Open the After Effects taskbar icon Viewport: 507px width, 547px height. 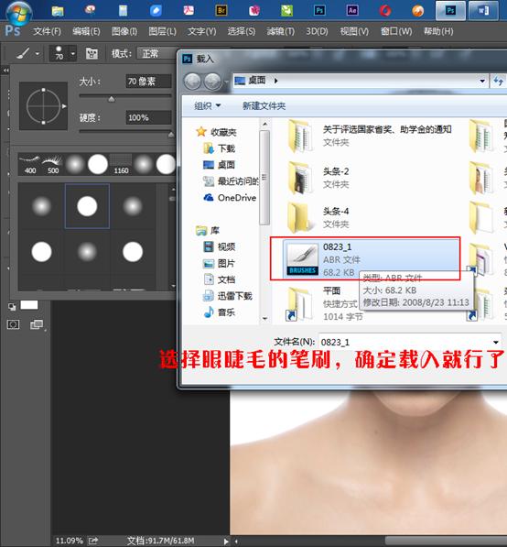(x=352, y=10)
